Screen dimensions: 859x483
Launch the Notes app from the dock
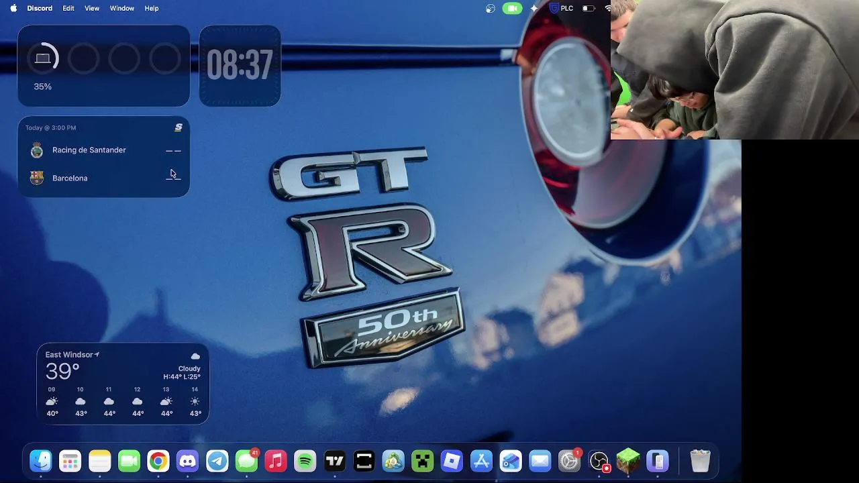coord(100,461)
